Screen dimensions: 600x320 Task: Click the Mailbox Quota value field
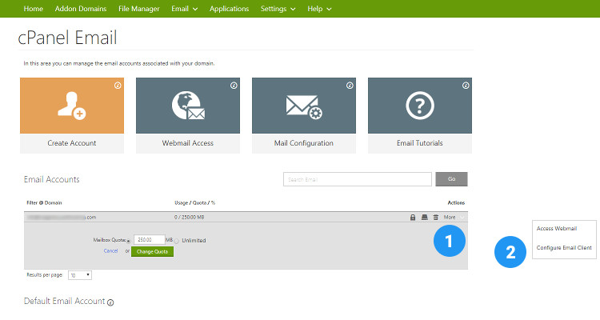pyautogui.click(x=150, y=240)
